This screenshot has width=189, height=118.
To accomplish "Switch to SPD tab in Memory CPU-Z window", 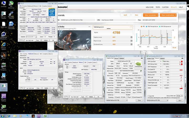I will coord(85,62).
